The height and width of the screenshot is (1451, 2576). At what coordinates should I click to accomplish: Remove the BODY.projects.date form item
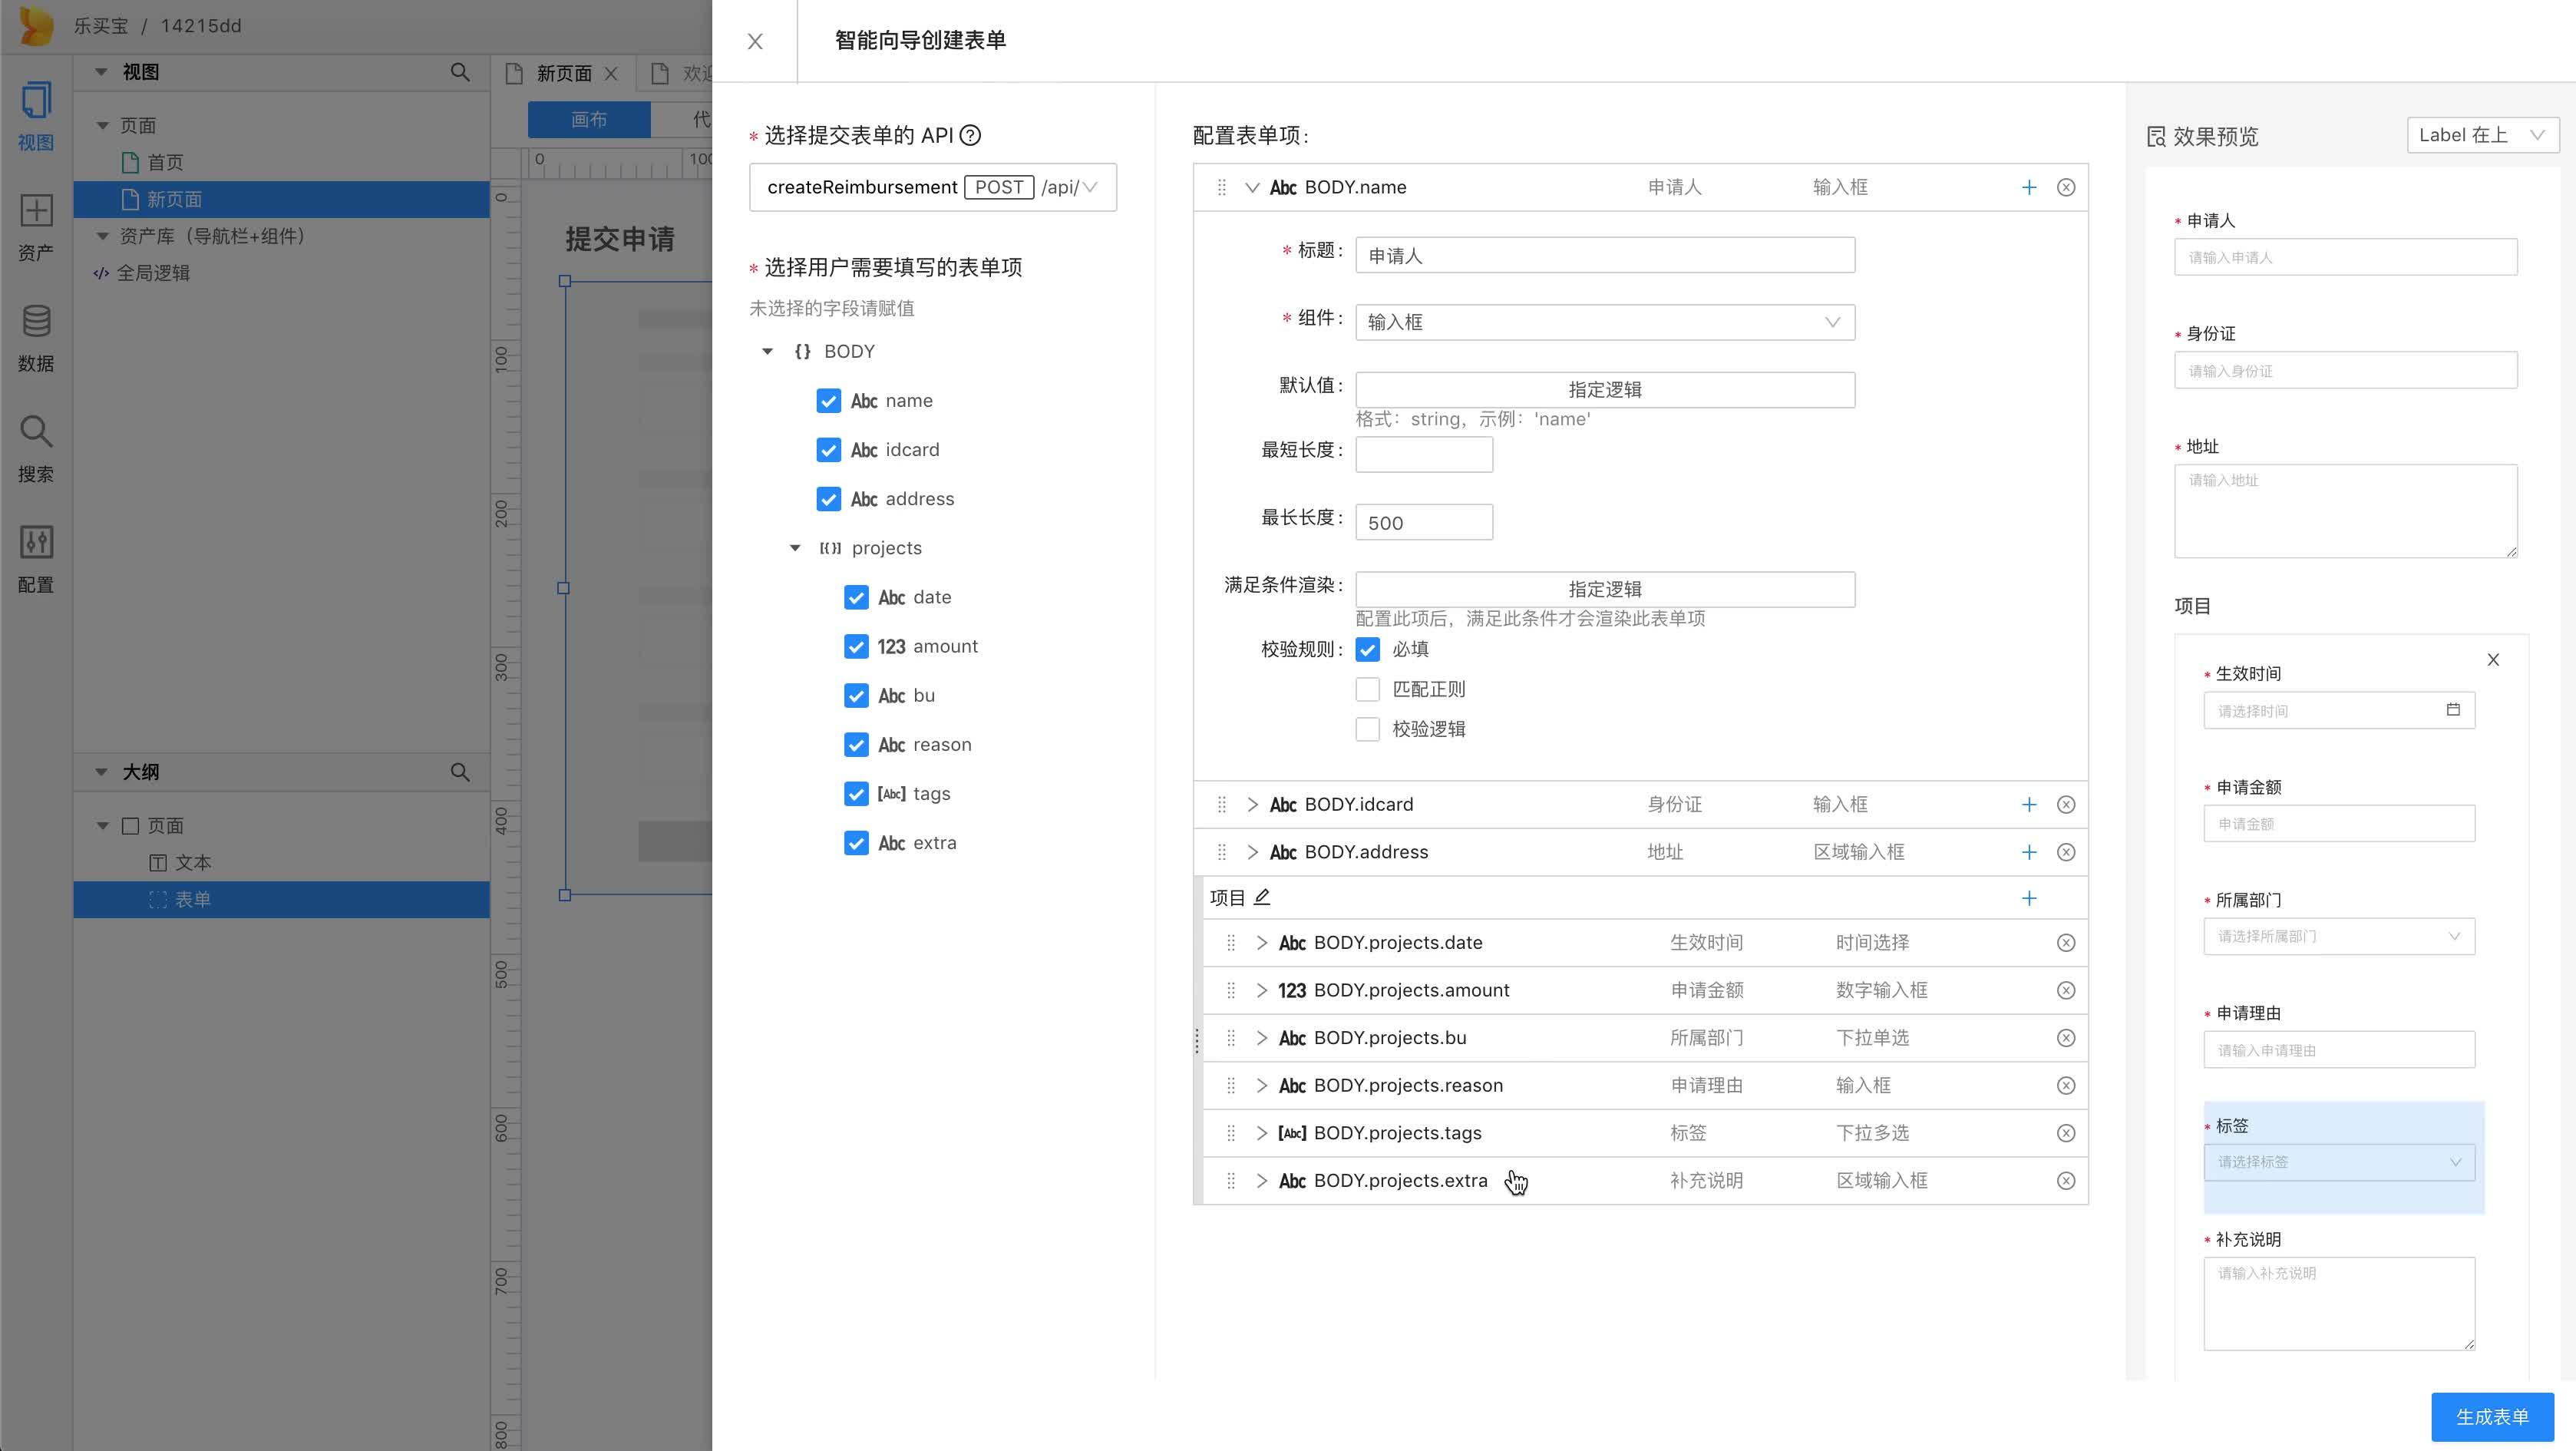(2066, 943)
